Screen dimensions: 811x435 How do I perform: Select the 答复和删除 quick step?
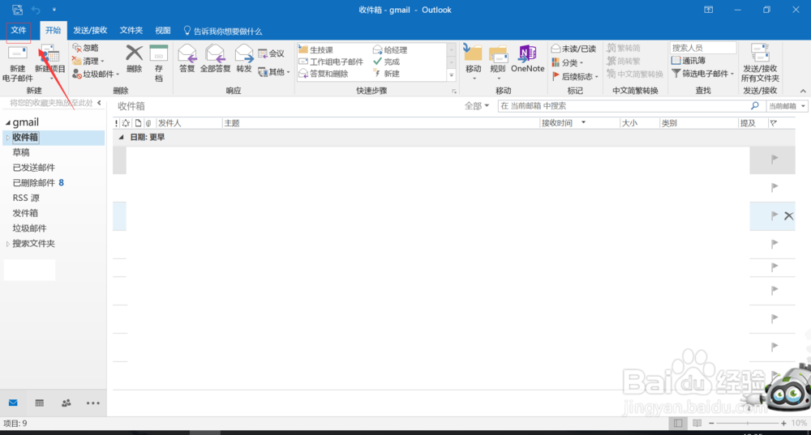pyautogui.click(x=324, y=74)
